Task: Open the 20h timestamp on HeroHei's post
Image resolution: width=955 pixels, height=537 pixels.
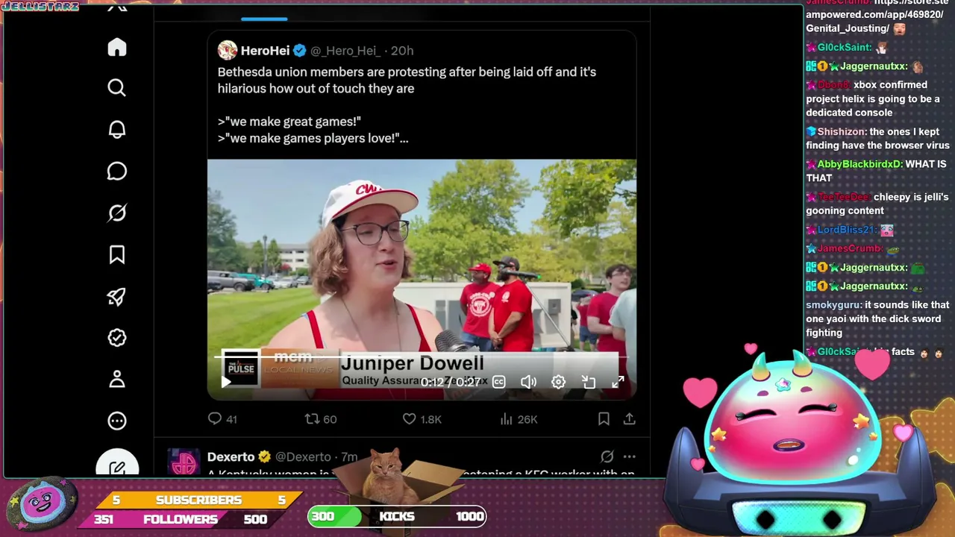Action: pos(402,51)
